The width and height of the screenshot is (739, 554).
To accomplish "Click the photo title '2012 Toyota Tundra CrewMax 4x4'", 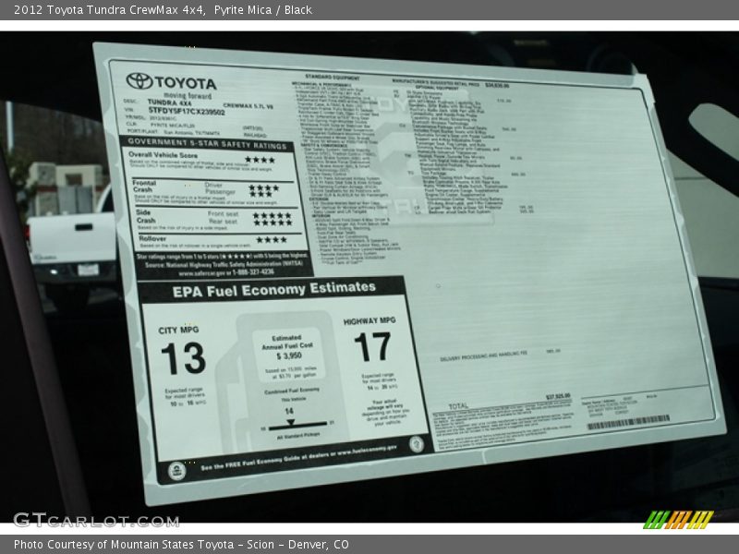I will pos(109,10).
